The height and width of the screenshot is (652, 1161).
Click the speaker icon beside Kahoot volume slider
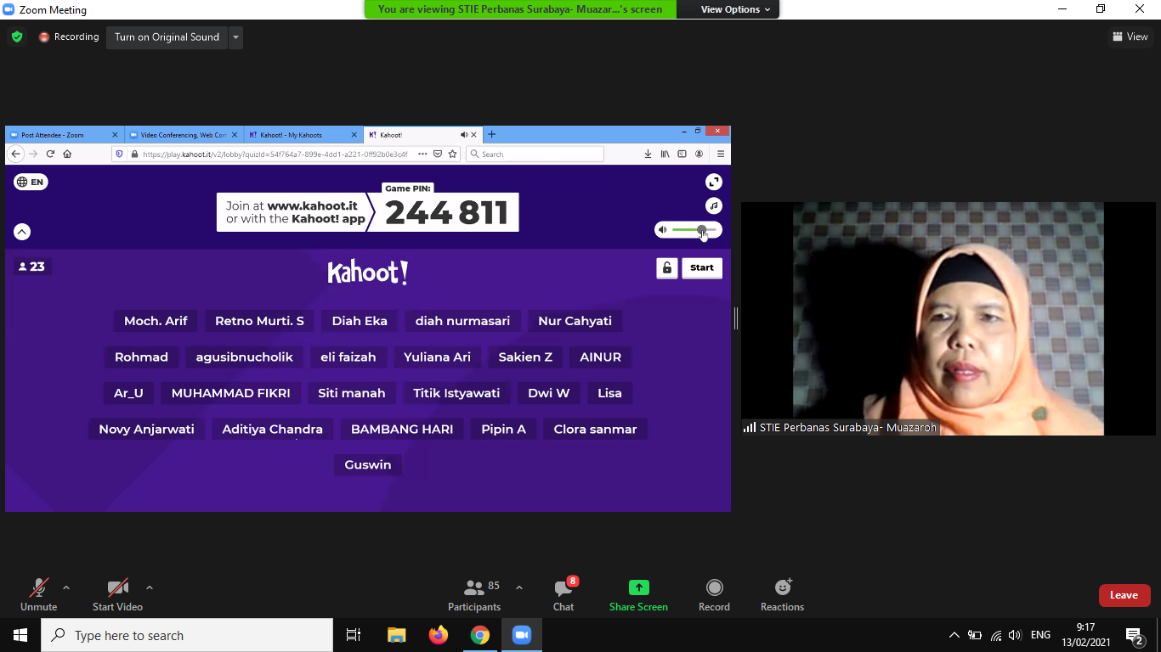[663, 230]
